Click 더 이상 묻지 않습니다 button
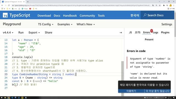 158,91
